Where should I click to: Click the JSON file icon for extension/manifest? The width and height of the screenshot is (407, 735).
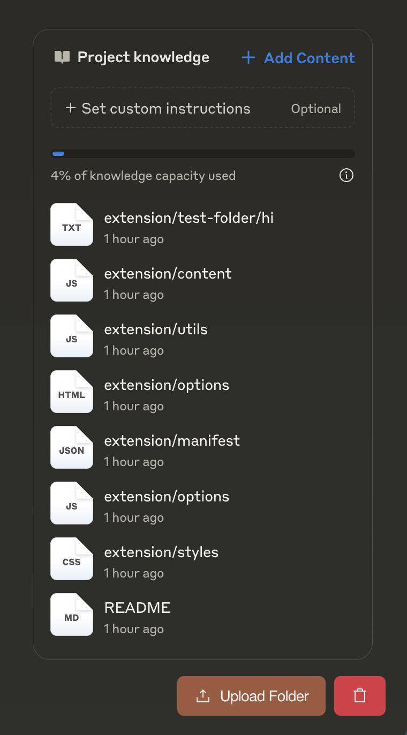pyautogui.click(x=72, y=447)
